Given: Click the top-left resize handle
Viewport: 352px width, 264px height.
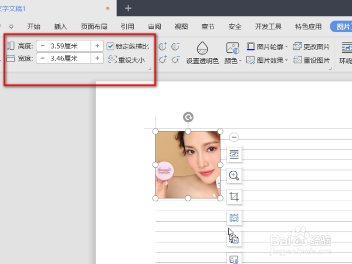Looking at the screenshot, I should pos(155,131).
